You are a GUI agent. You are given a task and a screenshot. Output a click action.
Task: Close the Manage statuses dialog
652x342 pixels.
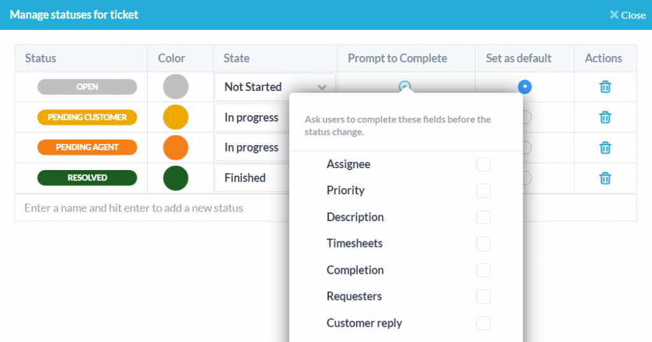(x=627, y=15)
